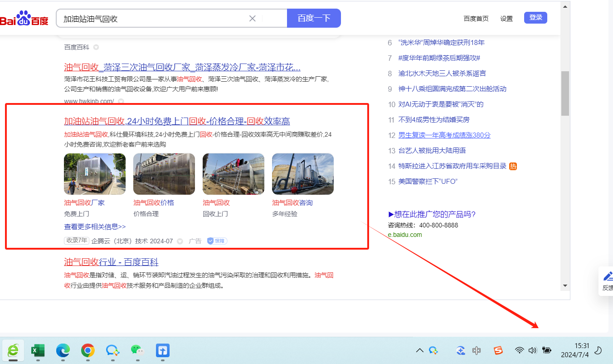This screenshot has height=364, width=613.
Task: Expand 查看更多相关信息>> link
Action: [x=95, y=226]
